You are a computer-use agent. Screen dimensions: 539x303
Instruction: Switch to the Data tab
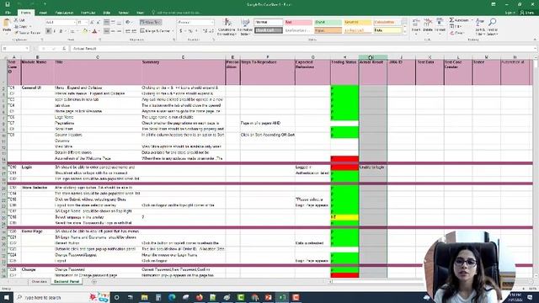pos(107,13)
